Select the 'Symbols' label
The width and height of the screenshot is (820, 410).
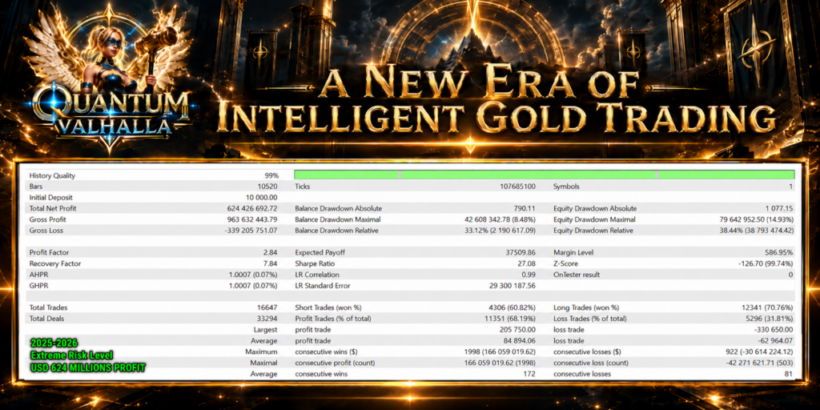point(566,187)
